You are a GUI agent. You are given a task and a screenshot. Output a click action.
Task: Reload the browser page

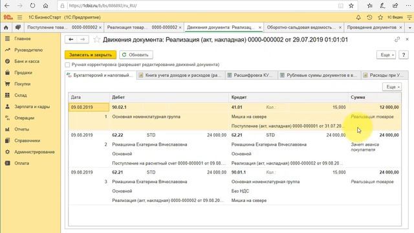32,6
